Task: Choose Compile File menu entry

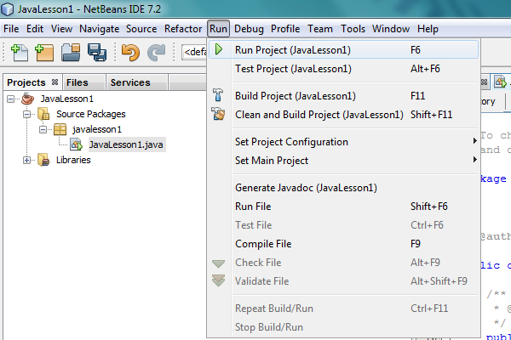Action: click(344, 243)
